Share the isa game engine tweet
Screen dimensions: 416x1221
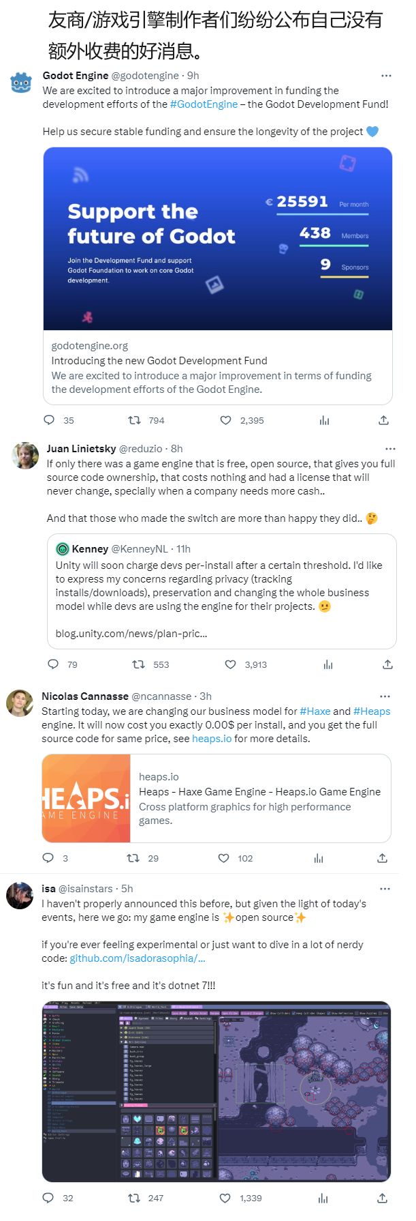tap(382, 1198)
